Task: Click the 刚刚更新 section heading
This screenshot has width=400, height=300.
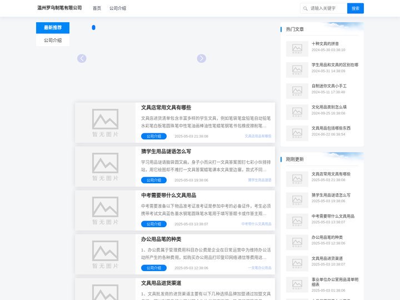Action: point(294,159)
